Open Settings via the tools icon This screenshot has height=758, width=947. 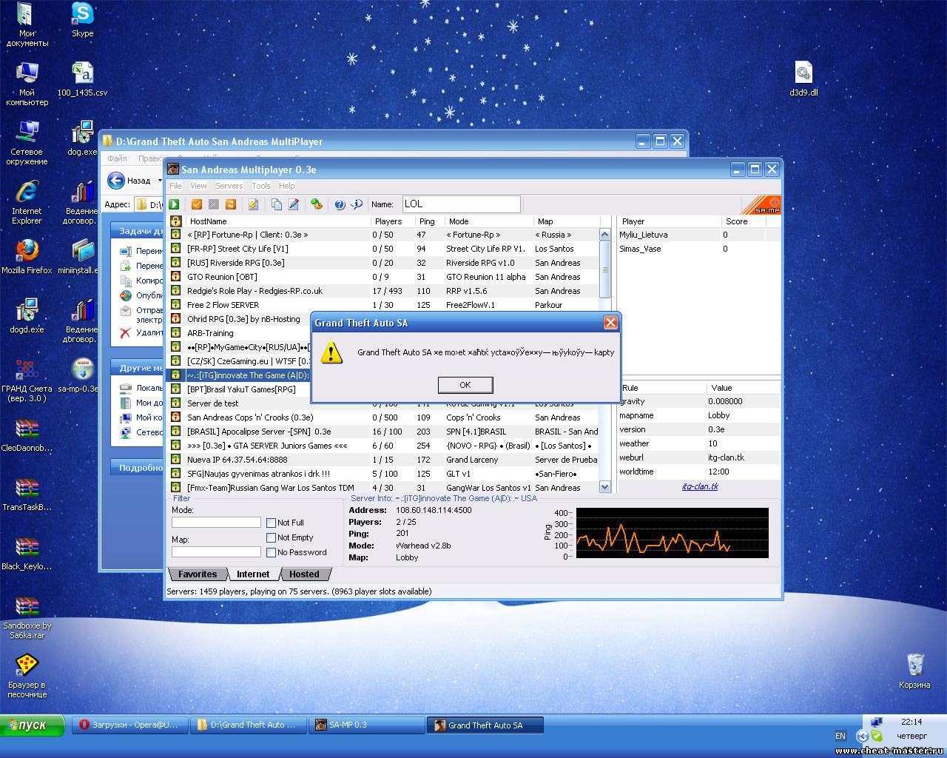pos(317,204)
